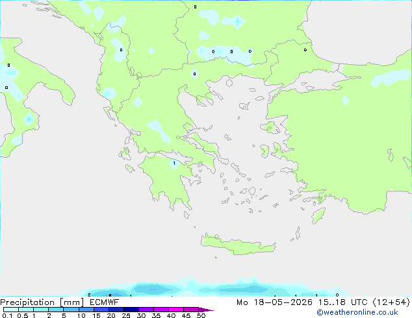Click the '(12+54)' forecast run text

391,302
